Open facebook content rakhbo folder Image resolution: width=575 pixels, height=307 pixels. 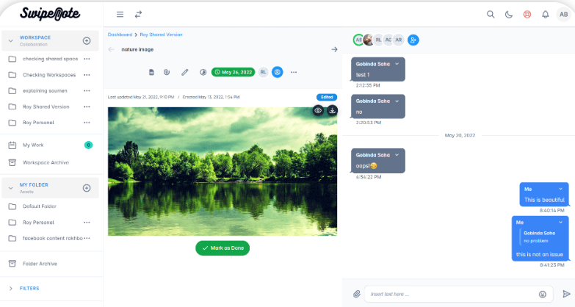tap(52, 239)
